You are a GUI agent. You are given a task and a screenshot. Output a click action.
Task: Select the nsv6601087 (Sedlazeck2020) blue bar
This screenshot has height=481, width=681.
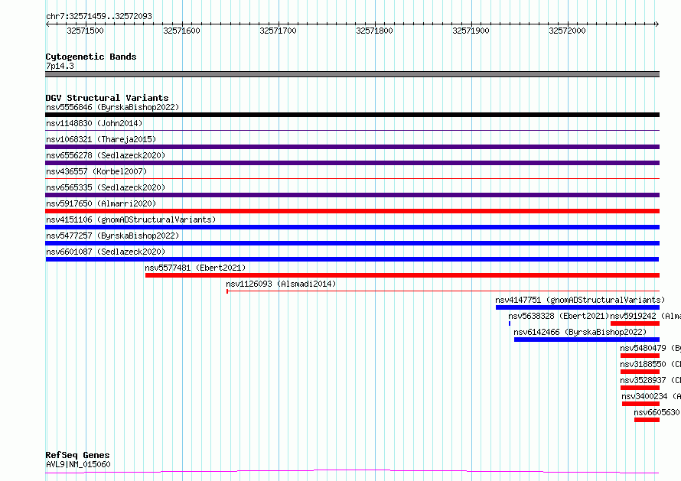pyautogui.click(x=352, y=259)
